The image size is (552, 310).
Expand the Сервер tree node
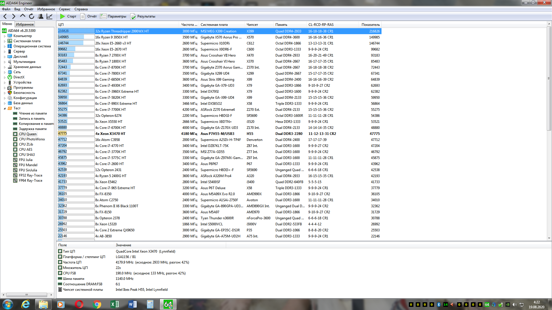[5, 52]
